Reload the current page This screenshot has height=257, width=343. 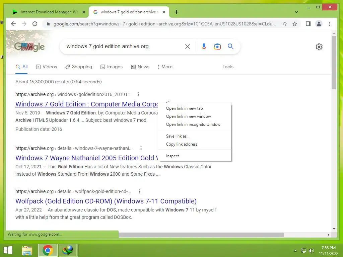pos(35,24)
